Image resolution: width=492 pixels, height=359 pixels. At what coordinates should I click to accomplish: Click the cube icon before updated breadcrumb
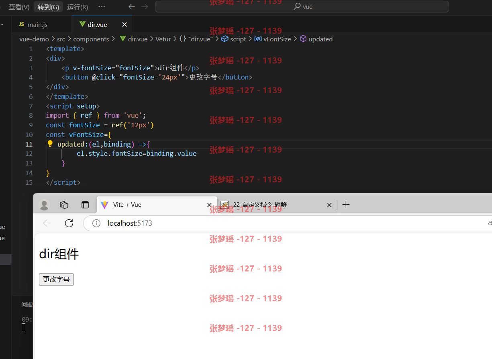pyautogui.click(x=303, y=39)
